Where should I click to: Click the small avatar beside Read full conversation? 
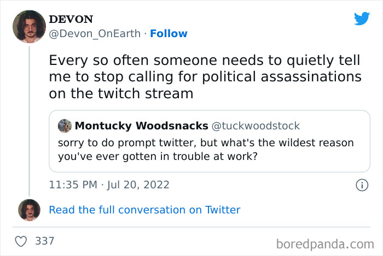click(x=28, y=210)
